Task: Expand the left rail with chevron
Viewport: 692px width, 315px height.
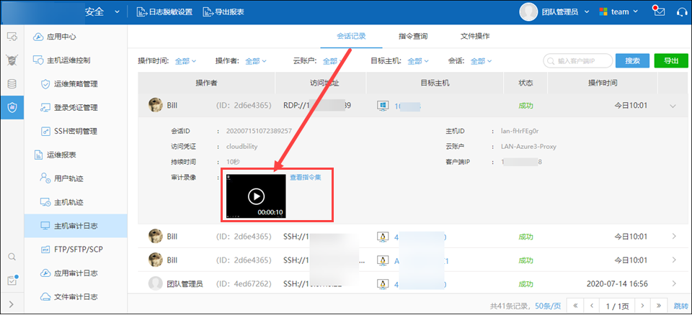Action: (x=12, y=304)
